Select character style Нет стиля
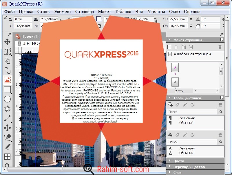The image size is (232, 175). pyautogui.click(x=187, y=148)
